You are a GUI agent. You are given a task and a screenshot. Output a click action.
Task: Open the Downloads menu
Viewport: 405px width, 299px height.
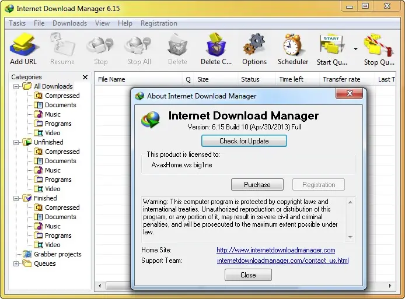pos(70,23)
